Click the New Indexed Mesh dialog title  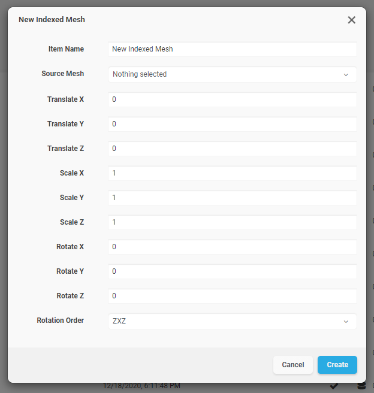pyautogui.click(x=52, y=20)
